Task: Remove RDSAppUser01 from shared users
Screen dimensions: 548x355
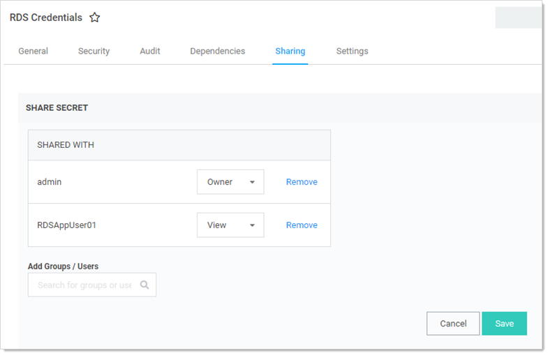Action: 302,225
